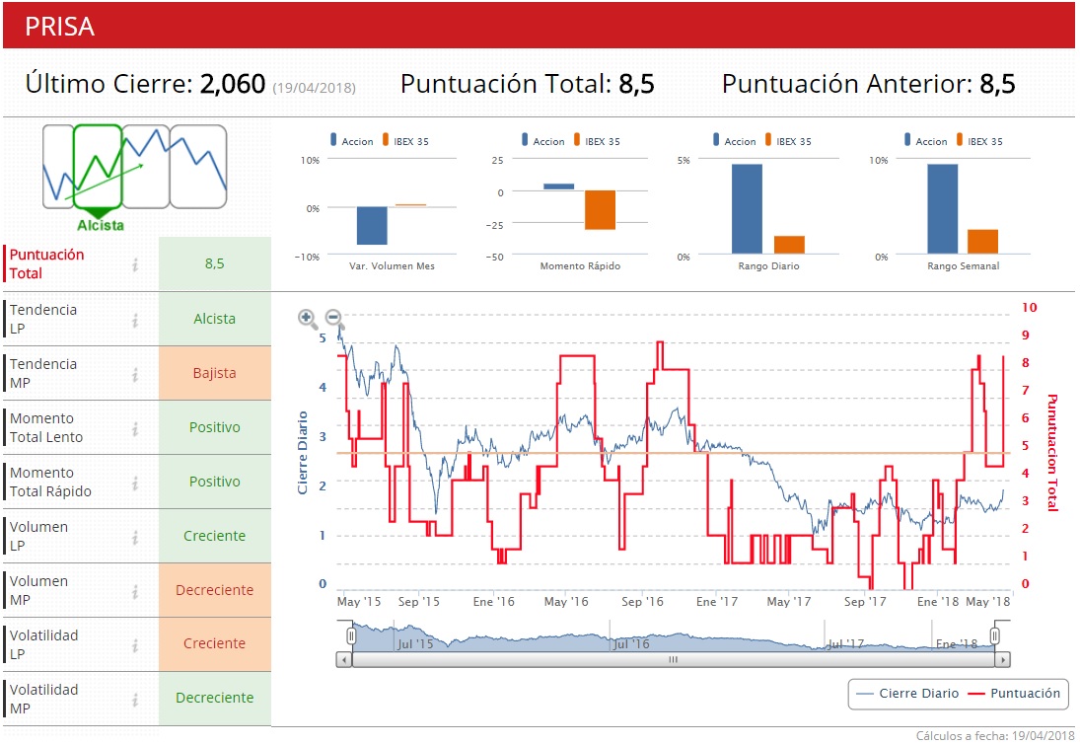Click Positivo value for Momento Total Lento
1080x745 pixels.
(215, 428)
